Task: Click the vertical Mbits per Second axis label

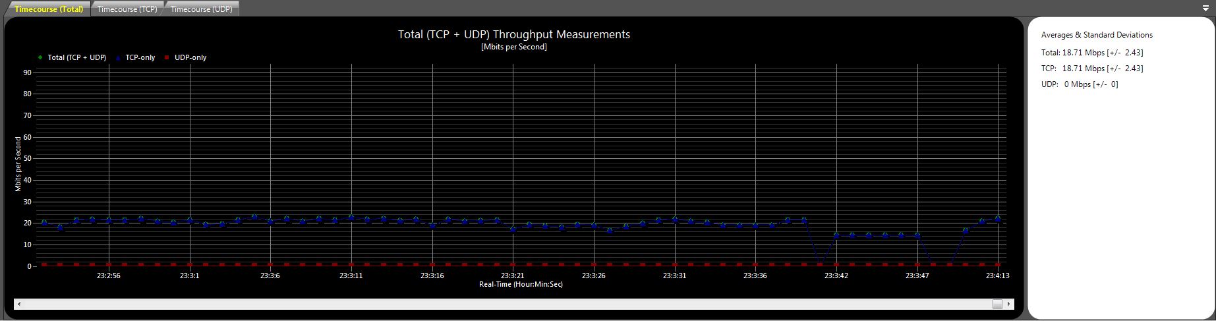Action: click(x=18, y=163)
